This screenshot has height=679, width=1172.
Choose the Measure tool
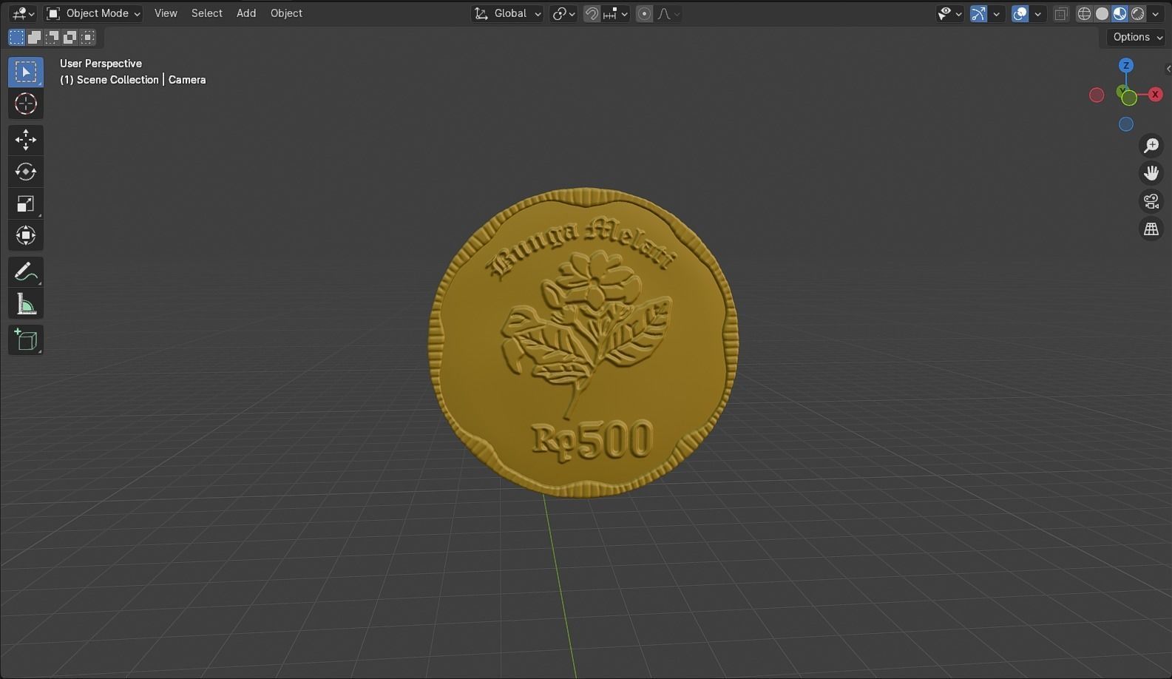[26, 303]
